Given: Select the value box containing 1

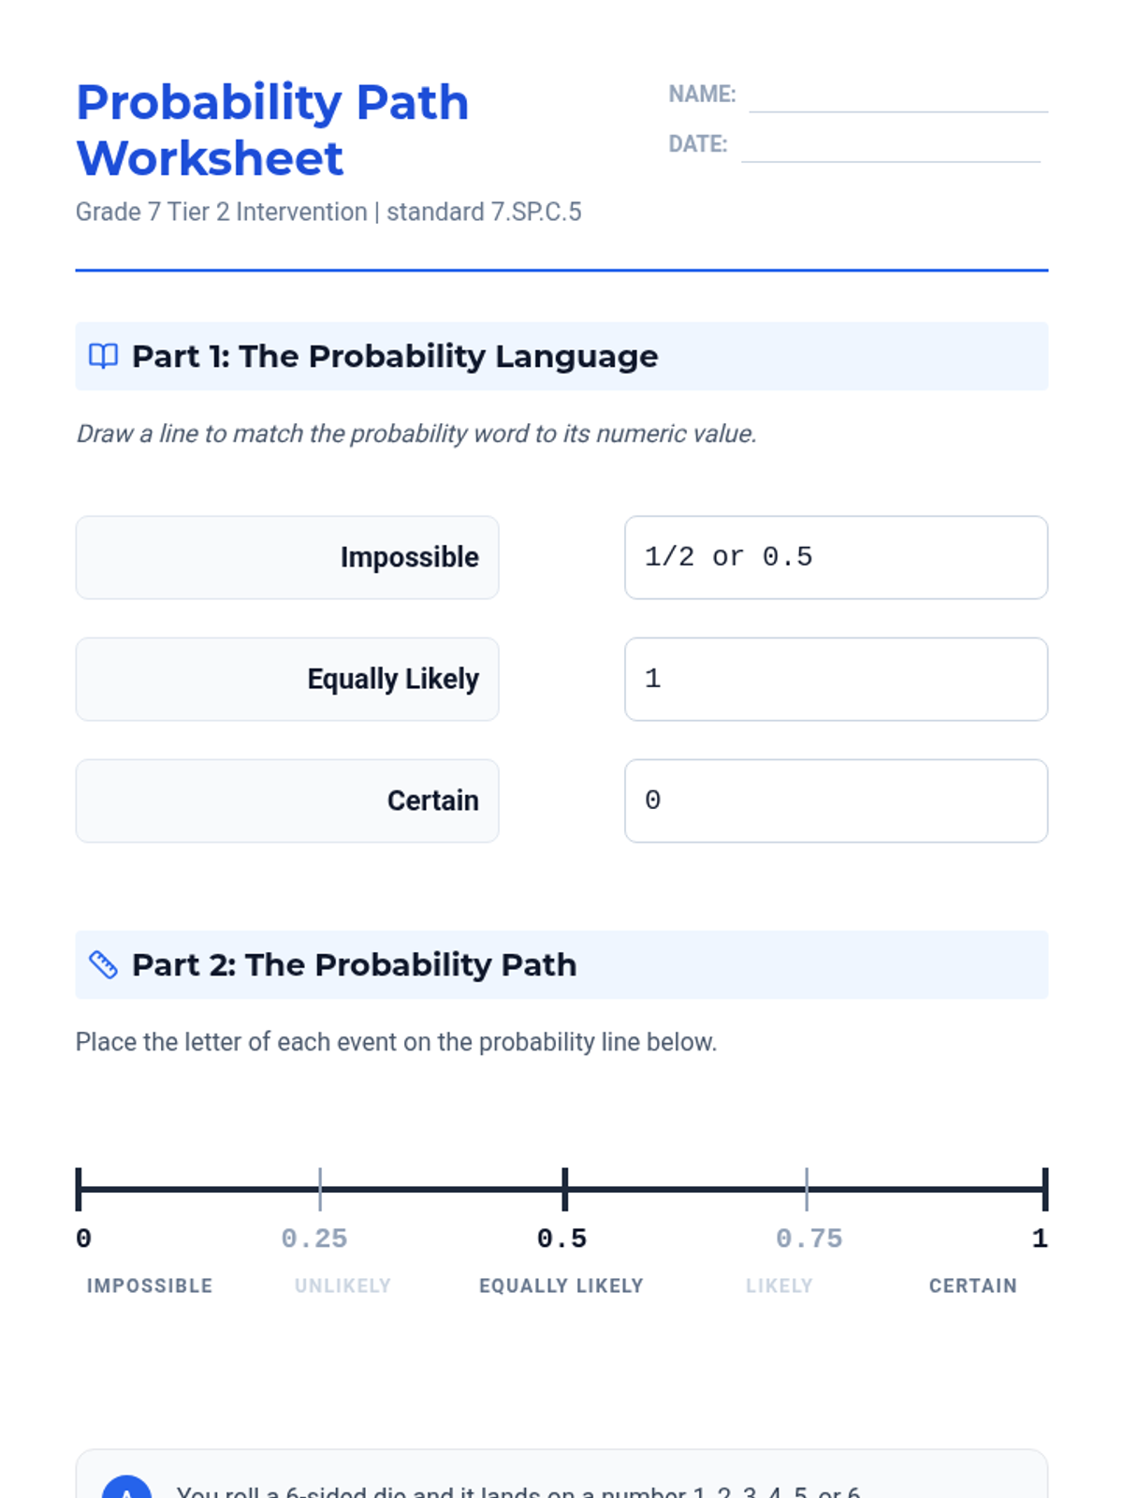Looking at the screenshot, I should pyautogui.click(x=837, y=679).
